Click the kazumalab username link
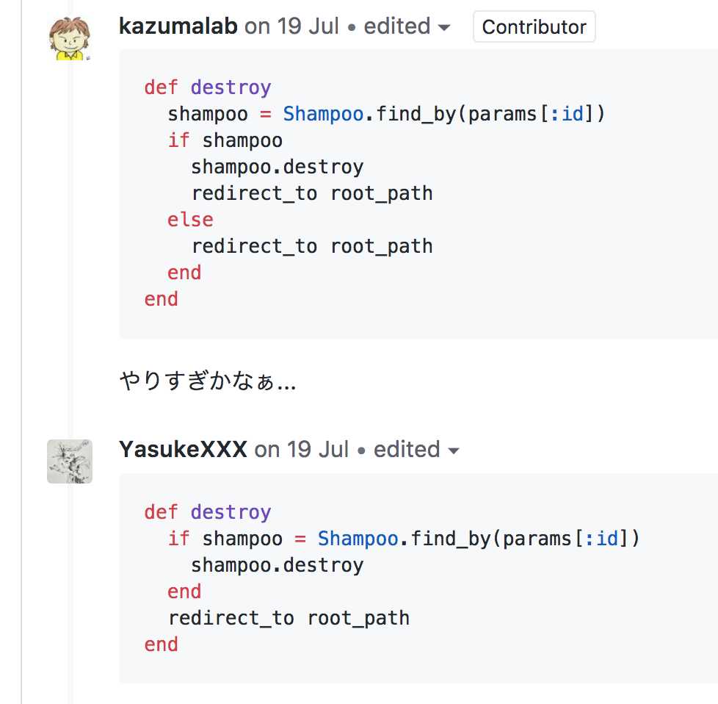Image resolution: width=718 pixels, height=704 pixels. pyautogui.click(x=178, y=26)
